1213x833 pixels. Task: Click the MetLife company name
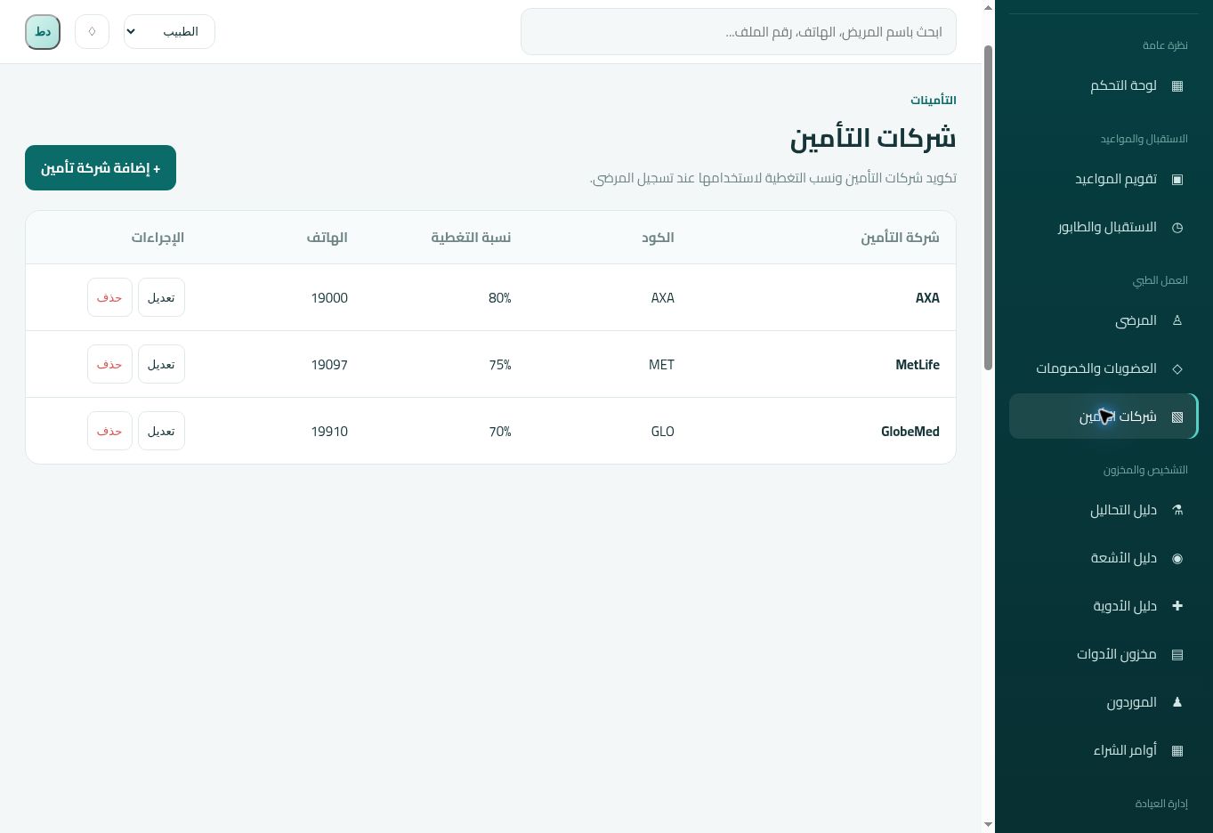click(x=918, y=365)
